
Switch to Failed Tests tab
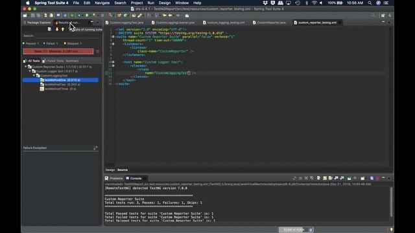tap(53, 61)
